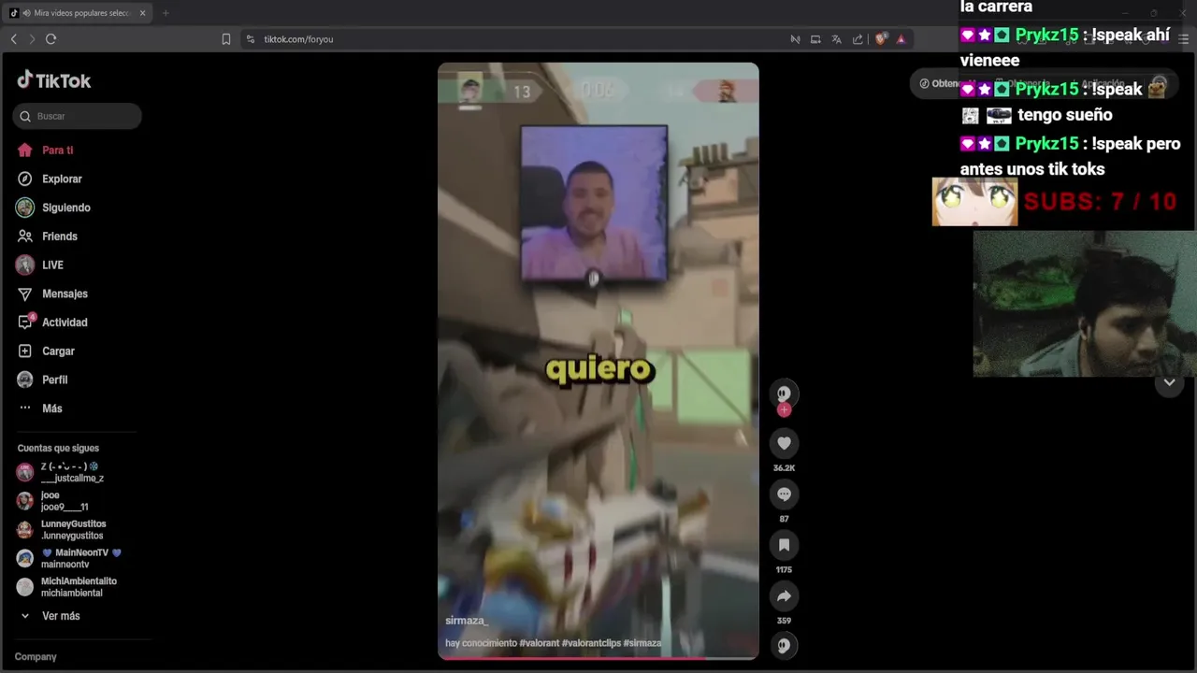Like the video with heart icon
The image size is (1197, 673).
pyautogui.click(x=784, y=443)
